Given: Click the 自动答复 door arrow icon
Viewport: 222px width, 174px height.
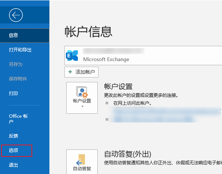Looking at the screenshot, I should [x=80, y=159].
